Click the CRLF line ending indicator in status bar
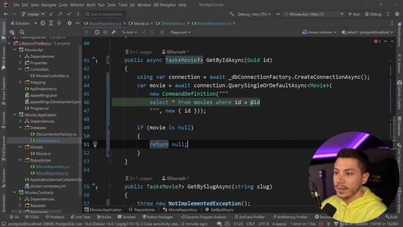The height and width of the screenshot is (227, 403). (x=251, y=224)
